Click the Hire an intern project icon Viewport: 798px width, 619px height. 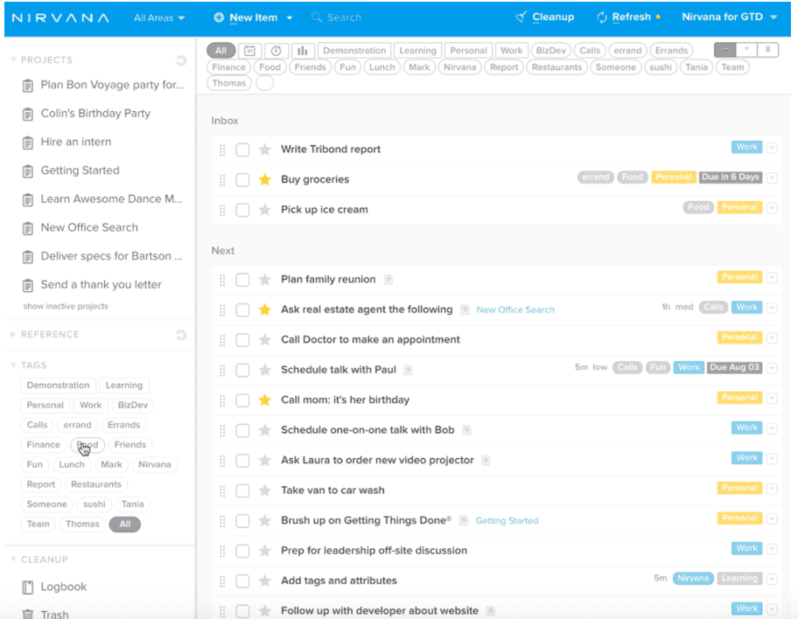pos(28,143)
